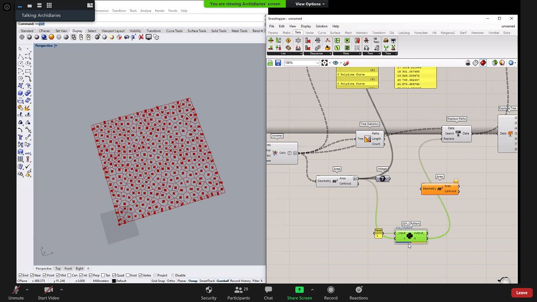The width and height of the screenshot is (537, 302).
Task: Click the GH_CPython Python component
Action: [410, 236]
